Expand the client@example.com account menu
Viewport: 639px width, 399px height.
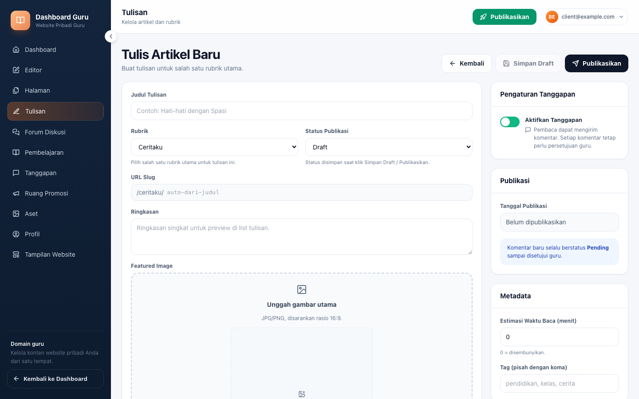[x=586, y=17]
